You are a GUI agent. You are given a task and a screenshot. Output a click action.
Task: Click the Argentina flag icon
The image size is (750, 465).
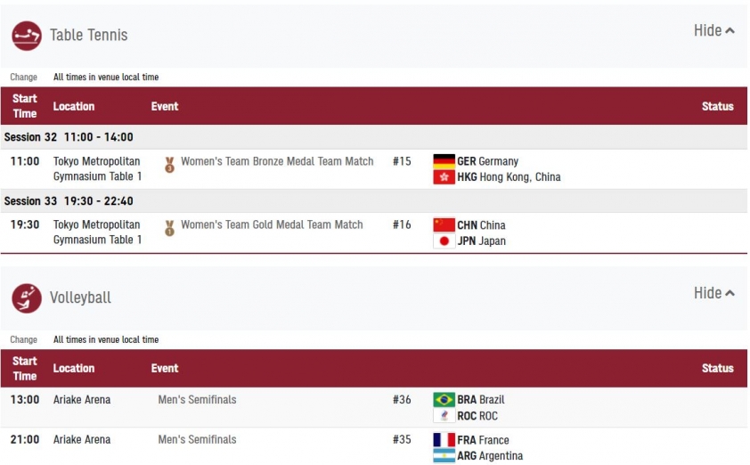(444, 455)
